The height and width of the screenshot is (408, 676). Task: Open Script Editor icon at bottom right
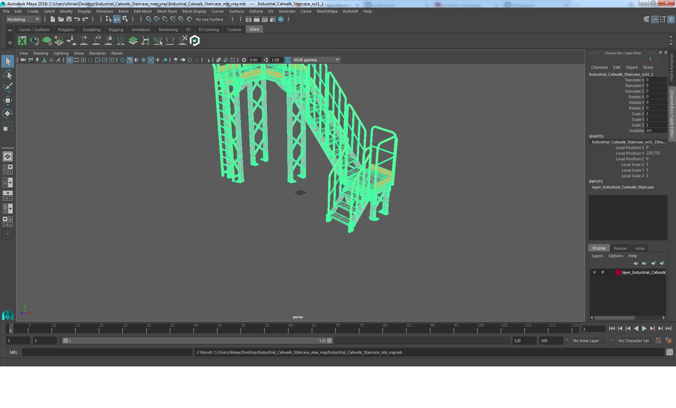(669, 352)
